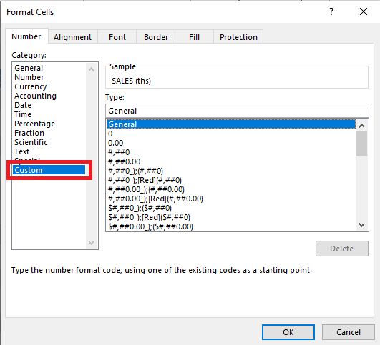
Task: Open the Font tab
Action: pyautogui.click(x=117, y=37)
